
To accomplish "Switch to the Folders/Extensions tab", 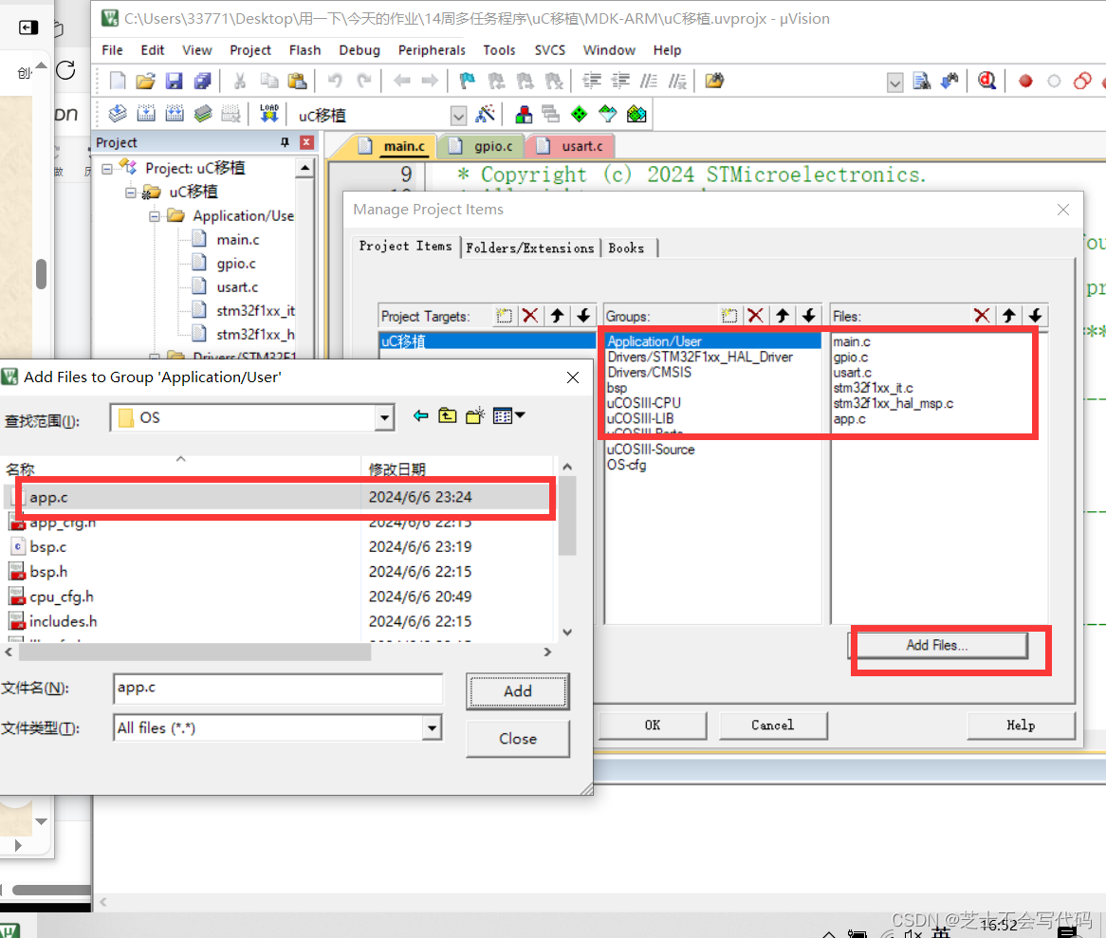I will coord(530,248).
